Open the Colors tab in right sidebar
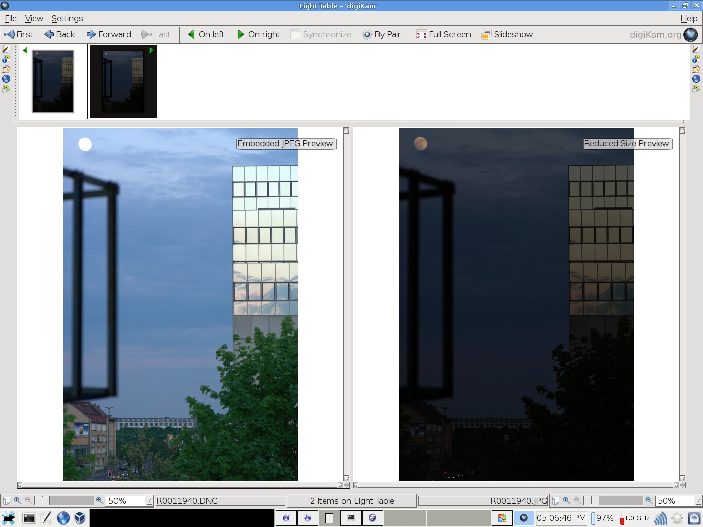Viewport: 703px width, 527px height. pyautogui.click(x=696, y=69)
